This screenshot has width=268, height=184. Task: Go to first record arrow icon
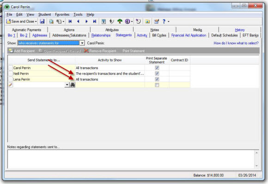(70, 21)
